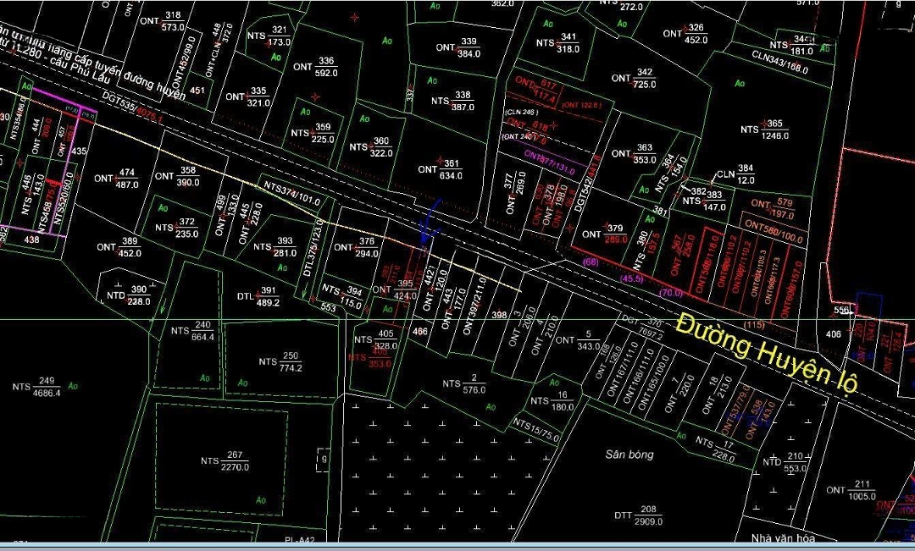This screenshot has width=915, height=551.
Task: Click parcel label NTS 250 area 774.2
Action: 280,361
